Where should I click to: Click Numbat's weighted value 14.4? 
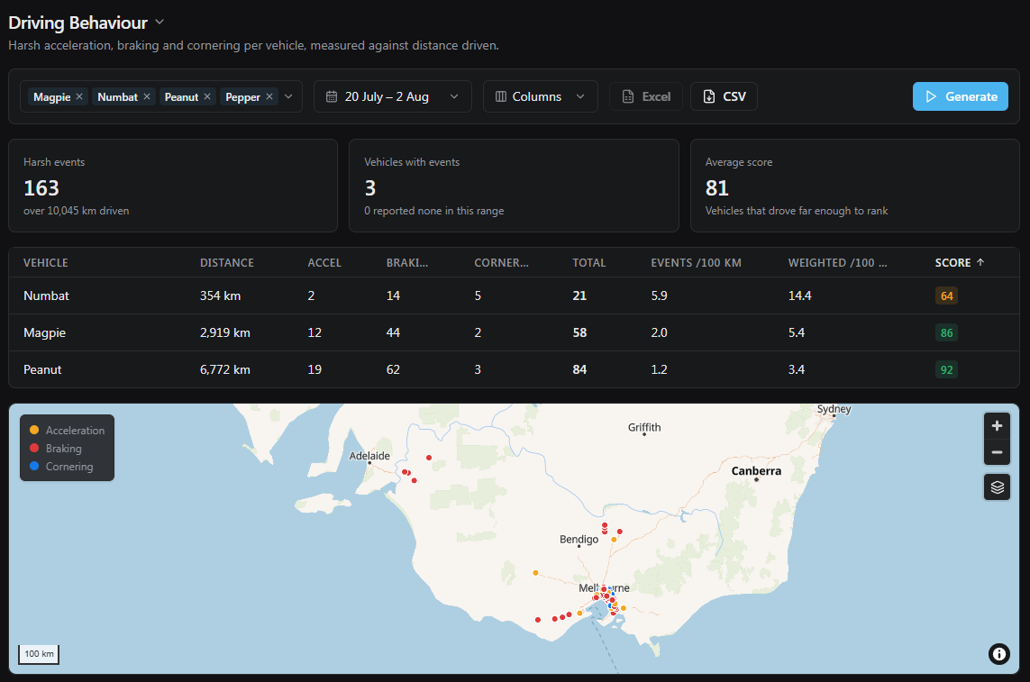pos(799,296)
